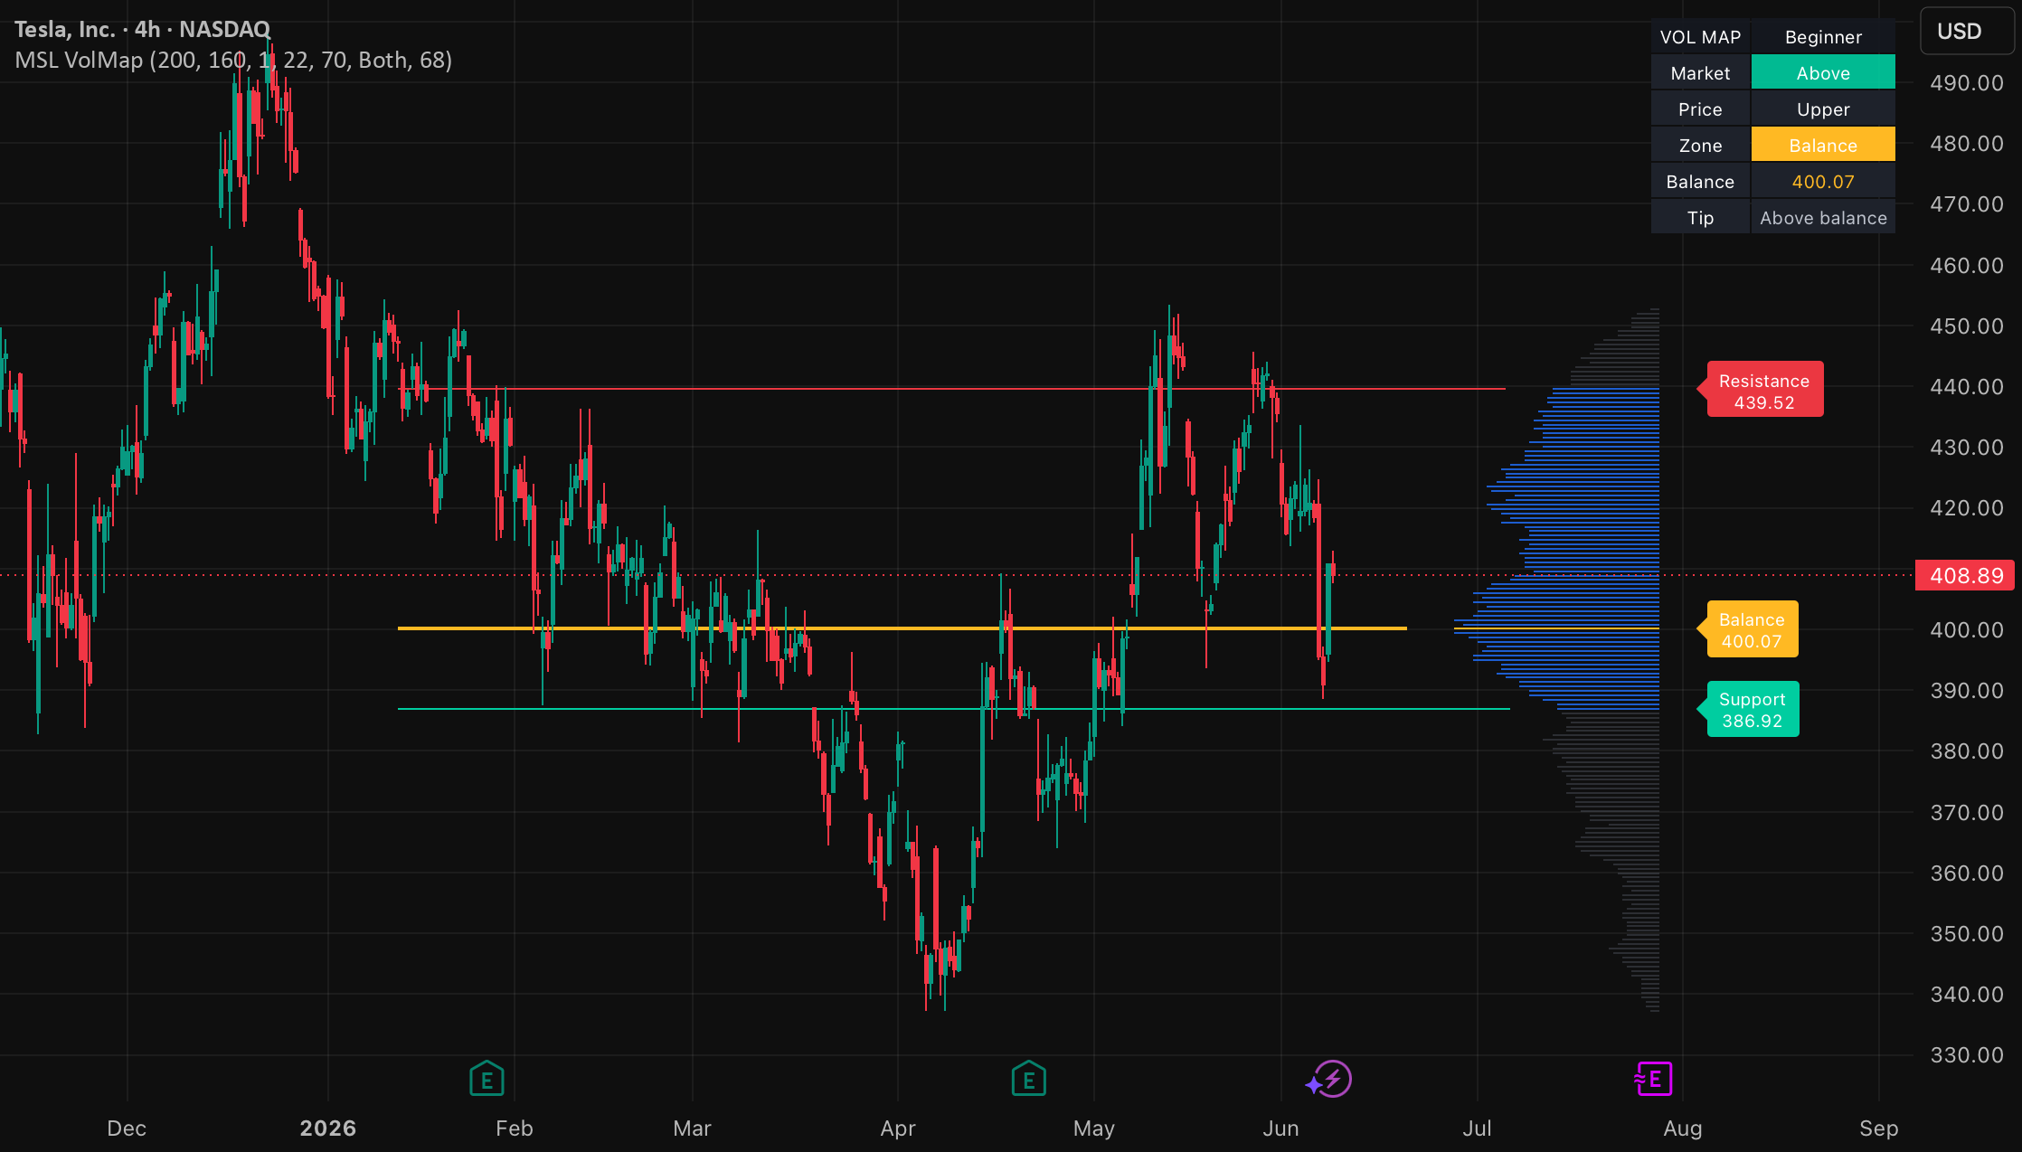Viewport: 2022px width, 1152px height.
Task: Click the Tip row label
Action: [1700, 217]
